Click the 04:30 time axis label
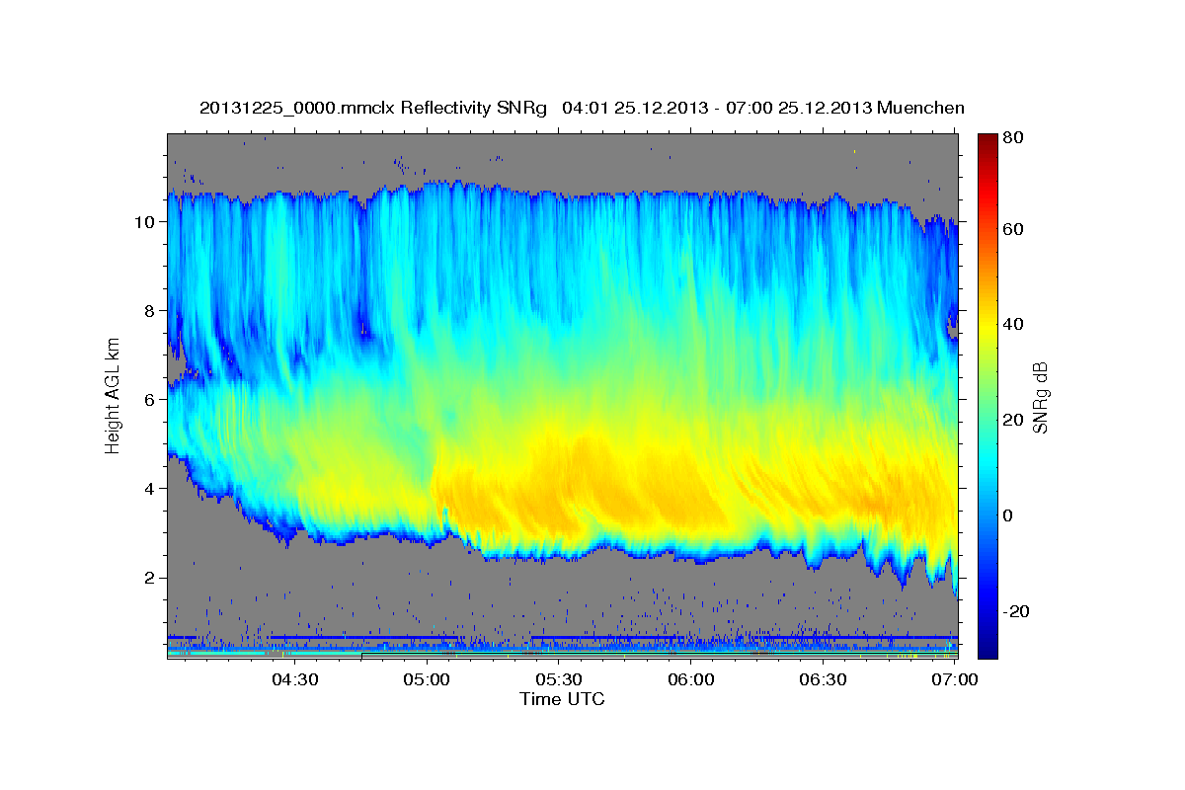1185x790 pixels. [x=294, y=680]
